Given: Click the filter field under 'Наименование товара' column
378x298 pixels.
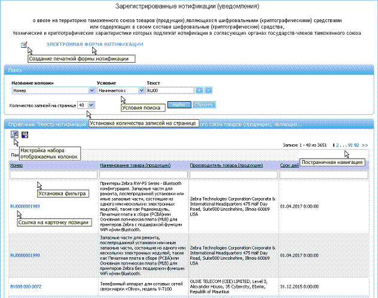Looking at the screenshot, I should (x=144, y=175).
